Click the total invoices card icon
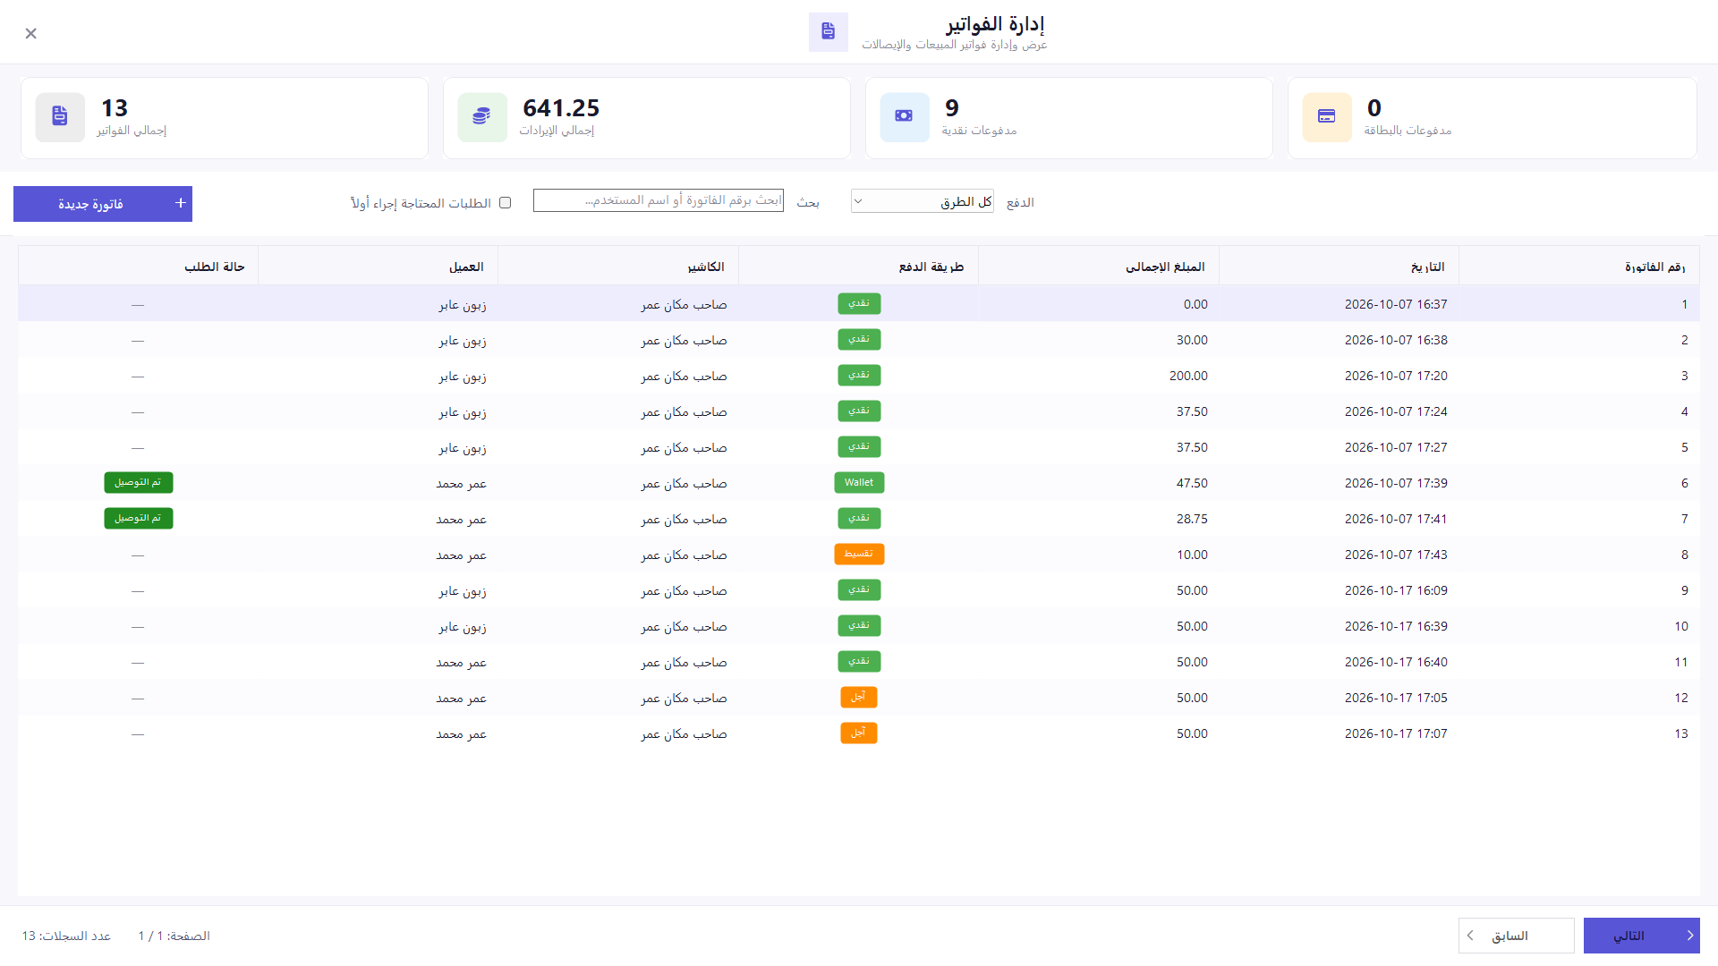This screenshot has height=966, width=1718. pos(60,116)
